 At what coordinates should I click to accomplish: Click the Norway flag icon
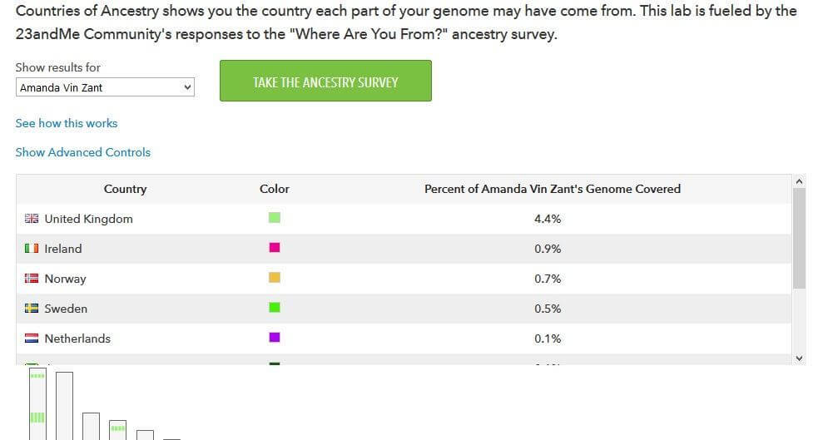click(32, 278)
